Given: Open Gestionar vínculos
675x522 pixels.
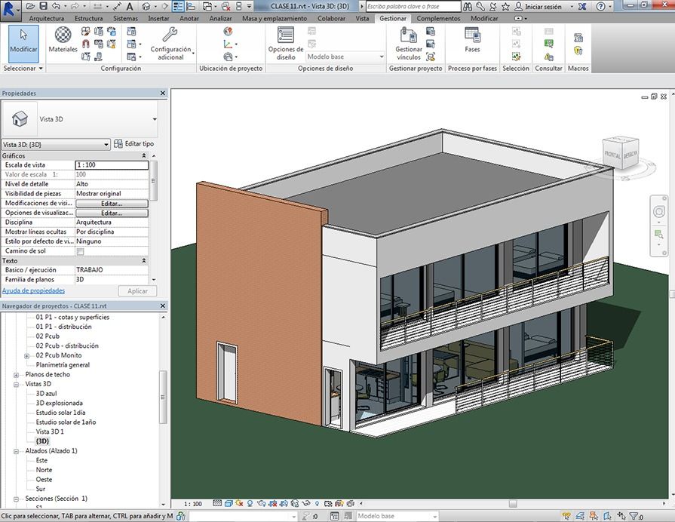Looking at the screenshot, I should tap(409, 42).
